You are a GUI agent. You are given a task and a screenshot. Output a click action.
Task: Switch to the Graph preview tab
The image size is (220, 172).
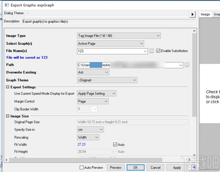(216, 14)
